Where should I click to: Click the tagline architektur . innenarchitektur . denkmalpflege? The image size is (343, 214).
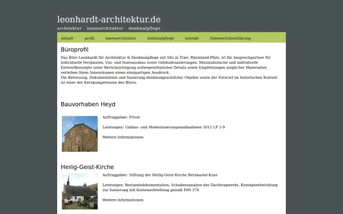[x=109, y=29]
